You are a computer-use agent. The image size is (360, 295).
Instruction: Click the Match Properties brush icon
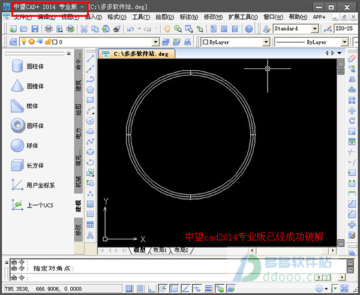117,29
